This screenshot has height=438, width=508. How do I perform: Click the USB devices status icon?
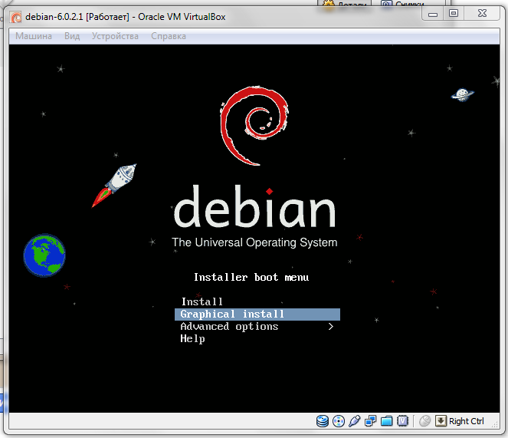(x=355, y=421)
